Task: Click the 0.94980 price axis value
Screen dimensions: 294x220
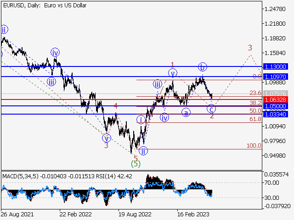Action: coord(275,156)
